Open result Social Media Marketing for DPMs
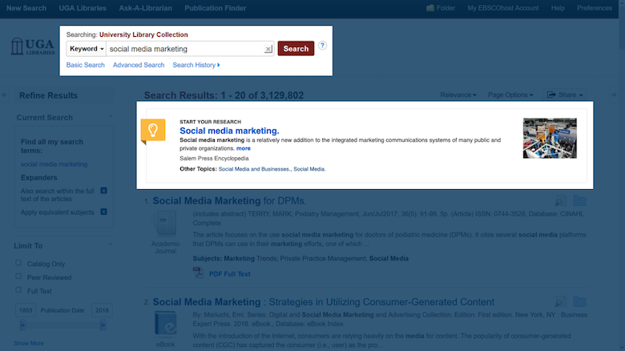 click(x=230, y=200)
